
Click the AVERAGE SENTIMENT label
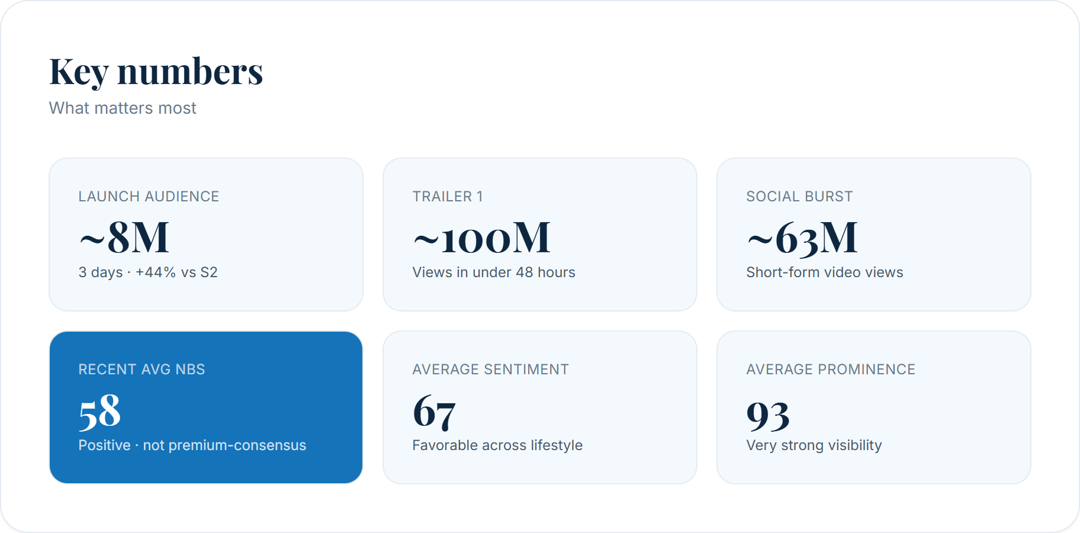490,370
